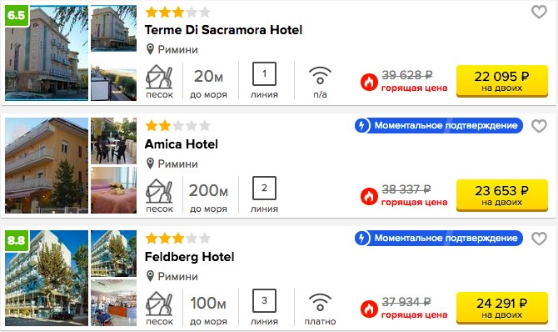The height and width of the screenshot is (332, 558).
Task: Click Wi-Fi n/a icon for Terme Di Sacramora
Action: [320, 75]
